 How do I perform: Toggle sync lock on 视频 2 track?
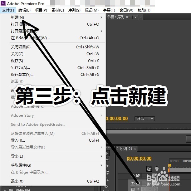tap(138, 175)
